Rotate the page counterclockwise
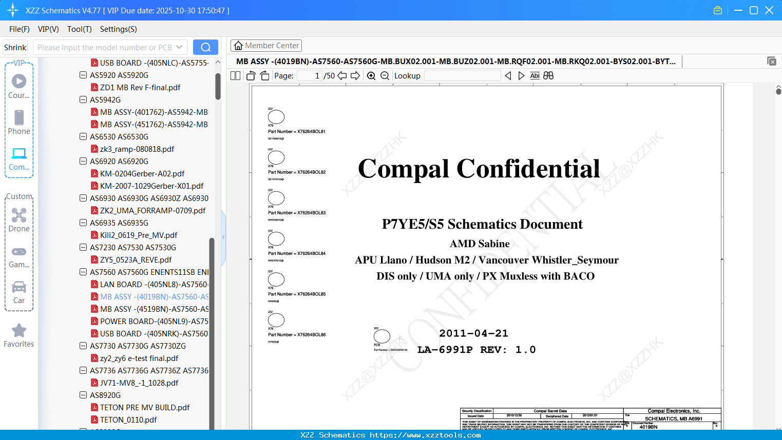 pos(251,76)
